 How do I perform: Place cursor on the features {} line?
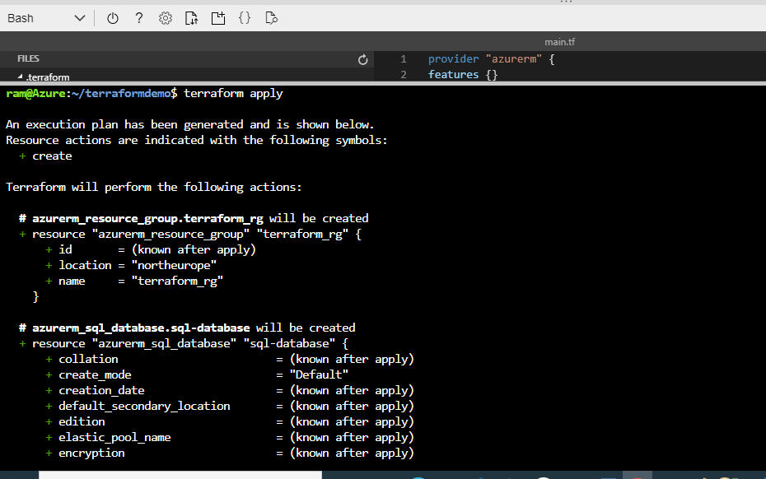point(463,75)
